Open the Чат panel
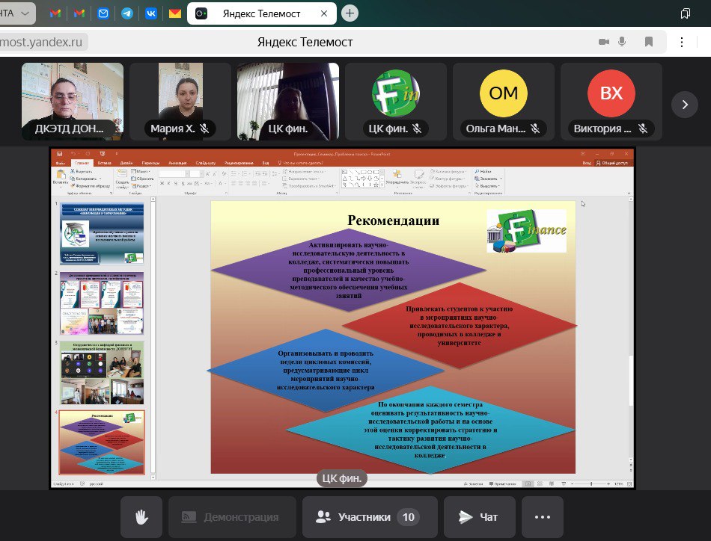Image resolution: width=711 pixels, height=541 pixels. [x=479, y=516]
